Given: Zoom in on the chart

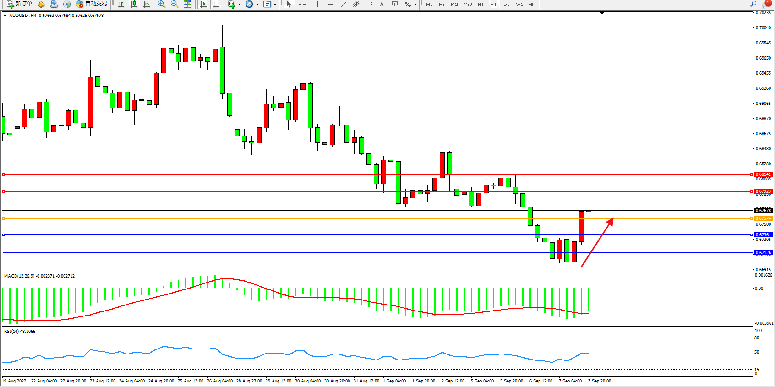Looking at the screenshot, I should click(x=162, y=4).
